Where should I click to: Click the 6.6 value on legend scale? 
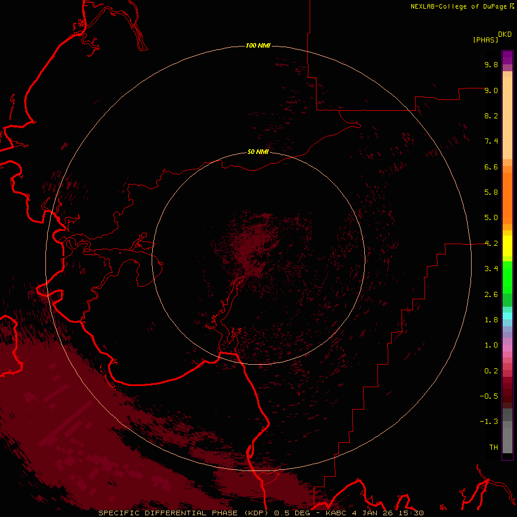491,167
